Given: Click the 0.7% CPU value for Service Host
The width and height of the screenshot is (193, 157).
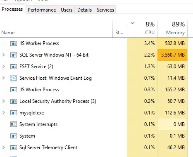Looking at the screenshot, I should point(149,78).
